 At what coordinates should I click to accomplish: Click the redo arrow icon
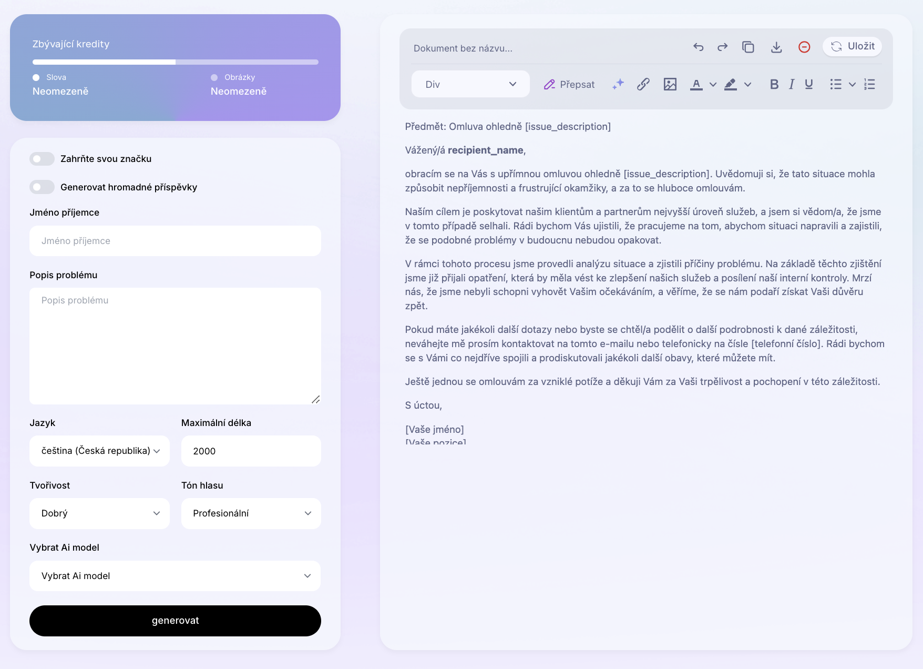[723, 47]
